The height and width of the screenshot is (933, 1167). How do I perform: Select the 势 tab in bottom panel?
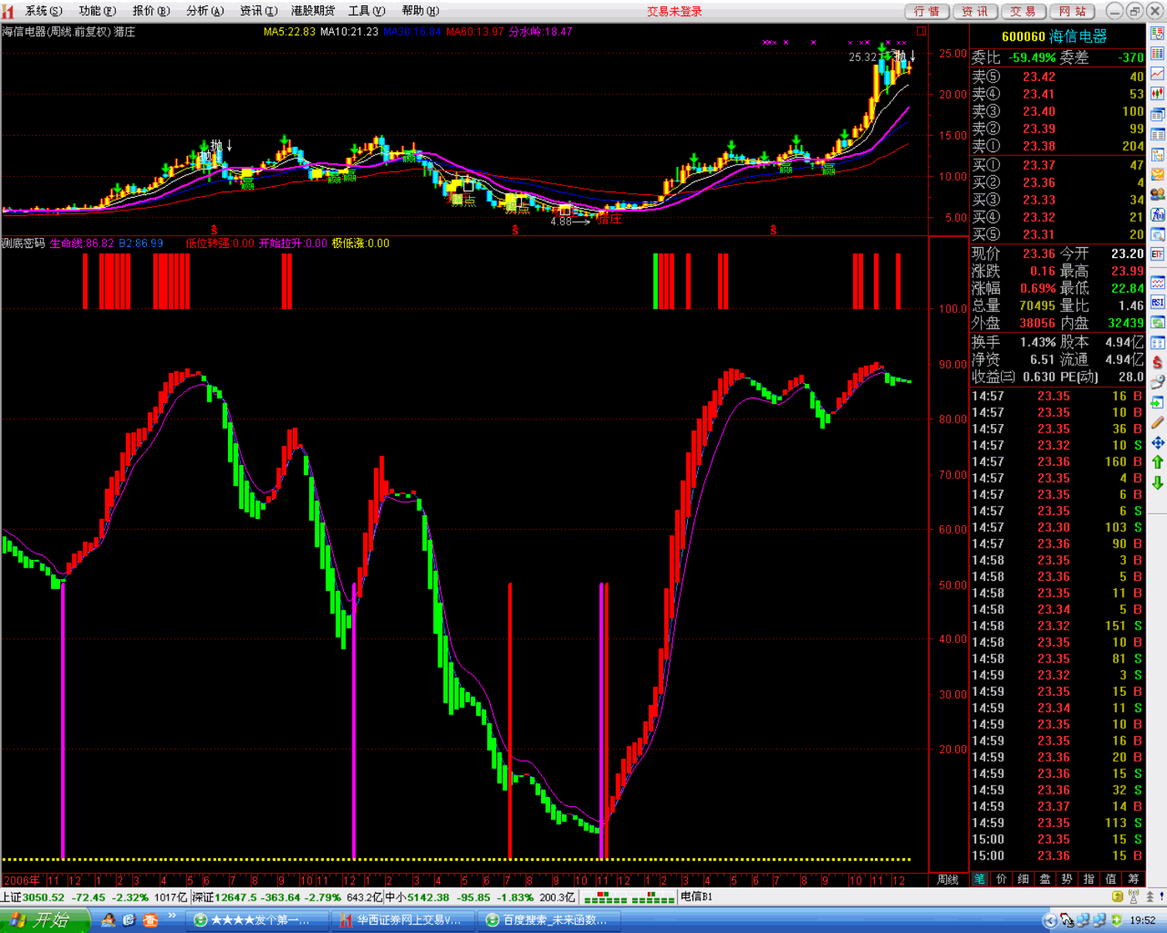[1067, 879]
